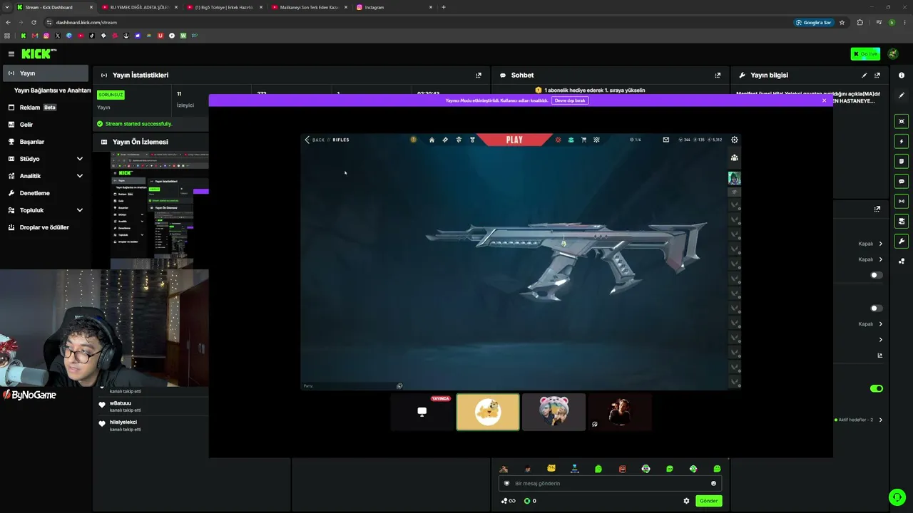Switch to the Big5 Türkiye browser tab
913x513 pixels.
tap(224, 7)
